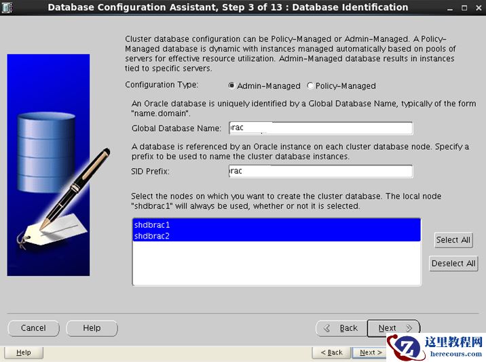The image size is (486, 362).
Task: Select the Policy-Managed radio button
Action: [x=310, y=86]
